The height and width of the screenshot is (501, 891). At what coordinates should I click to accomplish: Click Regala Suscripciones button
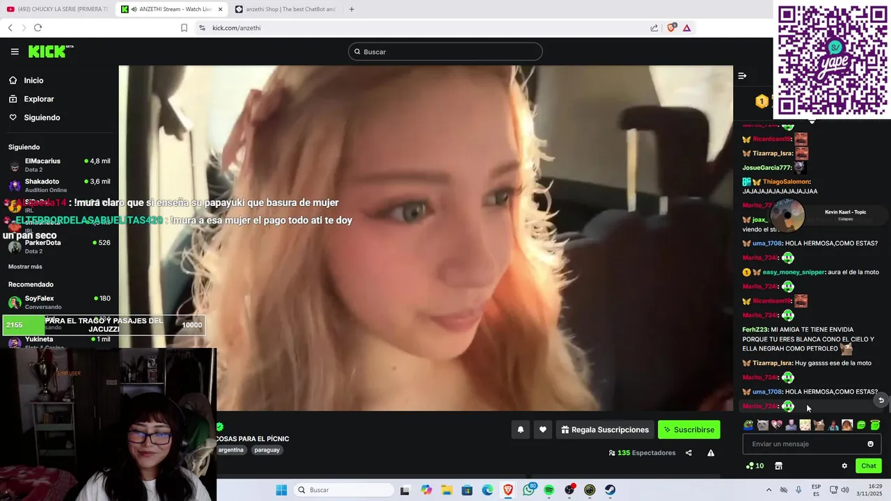coord(604,430)
